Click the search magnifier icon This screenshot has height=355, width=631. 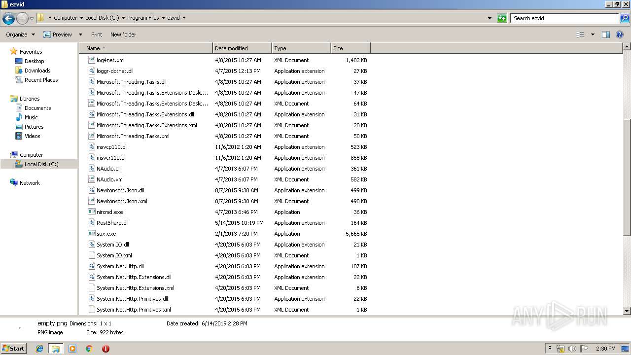[624, 18]
